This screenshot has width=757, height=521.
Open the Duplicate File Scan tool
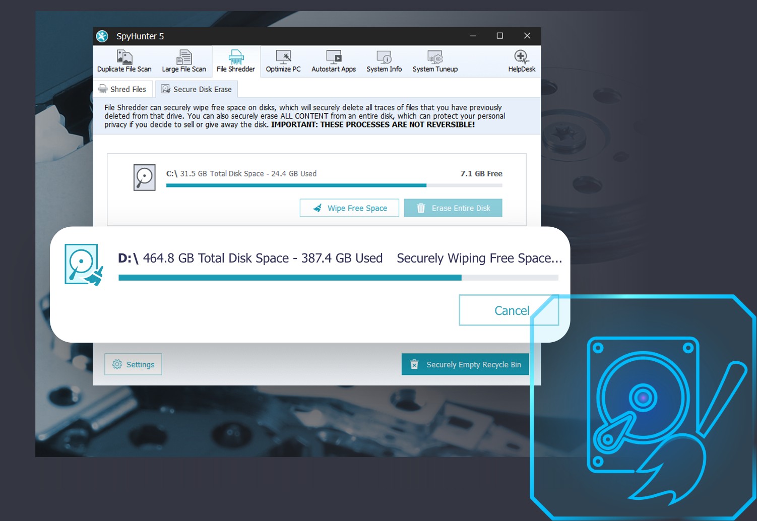124,60
